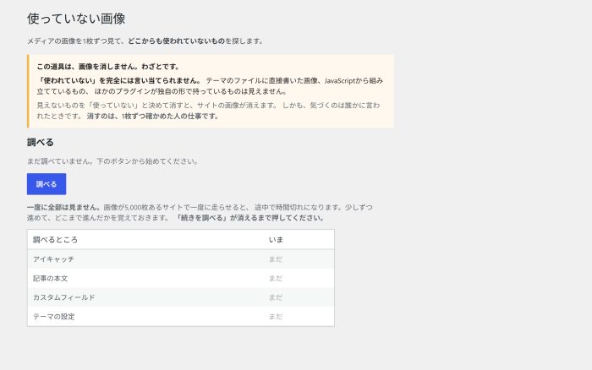Image resolution: width=592 pixels, height=370 pixels.
Task: Click the 調べる section heading
Action: pyautogui.click(x=41, y=142)
